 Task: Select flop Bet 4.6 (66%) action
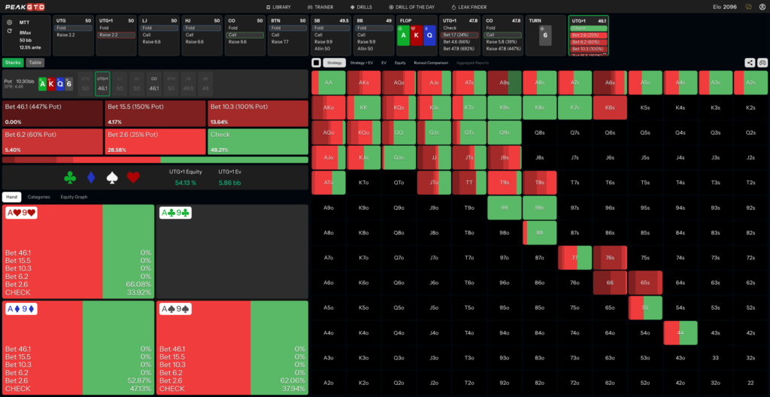[459, 42]
